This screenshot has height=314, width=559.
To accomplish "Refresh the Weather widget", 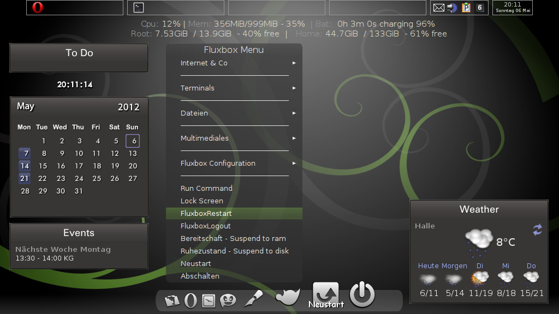I will [537, 230].
